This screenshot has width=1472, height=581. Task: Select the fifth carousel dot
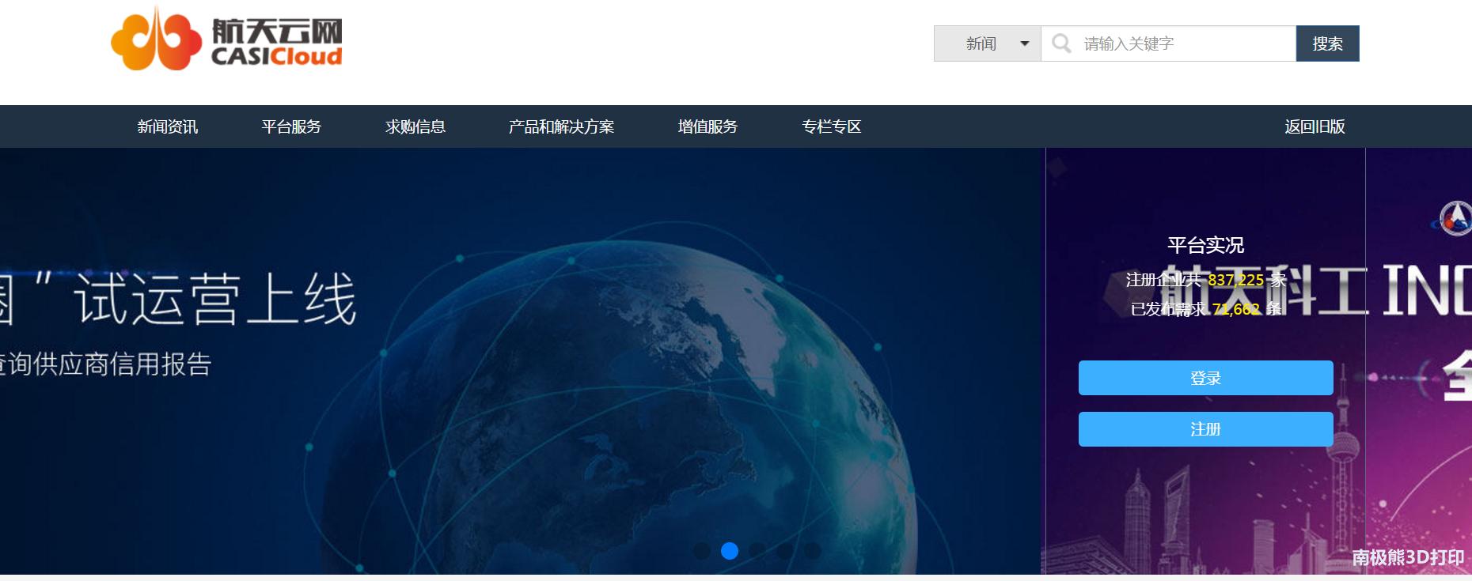(x=813, y=550)
